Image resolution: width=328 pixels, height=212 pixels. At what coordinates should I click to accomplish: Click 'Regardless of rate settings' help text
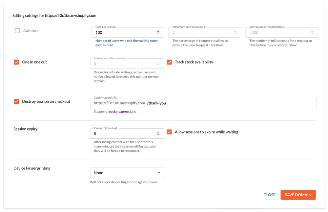point(126,76)
